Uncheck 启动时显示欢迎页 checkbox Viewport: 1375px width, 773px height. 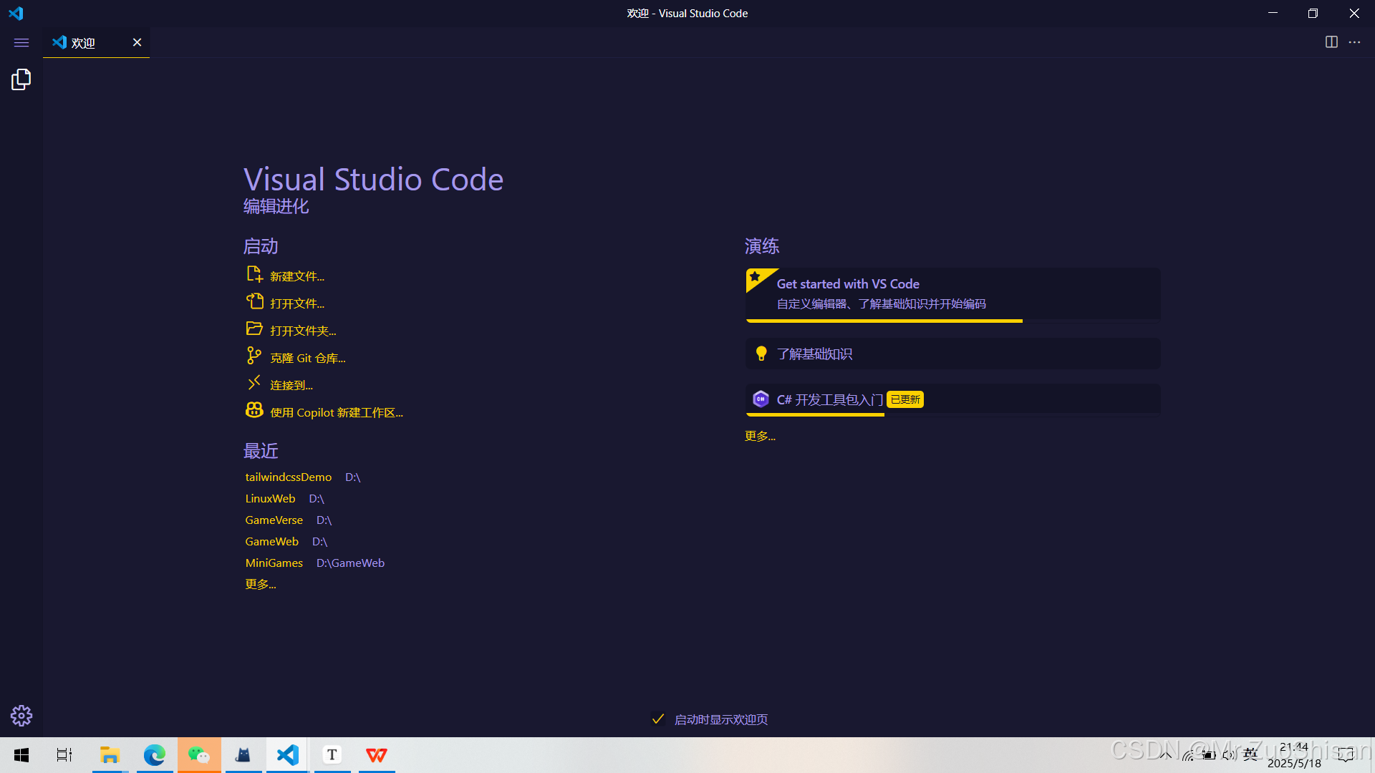pyautogui.click(x=658, y=719)
